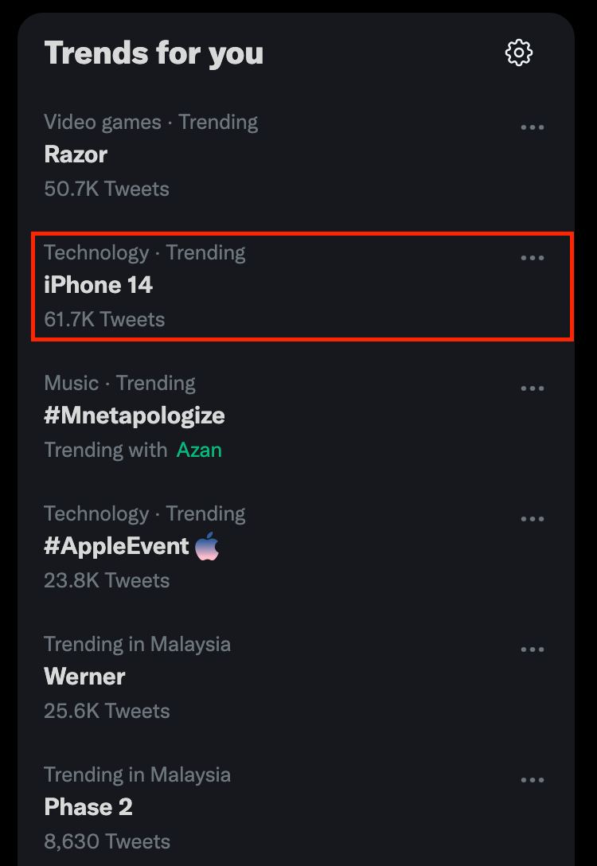The image size is (597, 866).
Task: Open the iPhone 14 trending topic
Action: [98, 285]
